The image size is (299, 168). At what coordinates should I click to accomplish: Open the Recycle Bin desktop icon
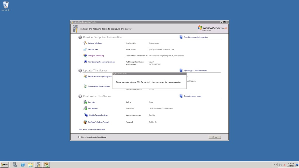pos(6,6)
